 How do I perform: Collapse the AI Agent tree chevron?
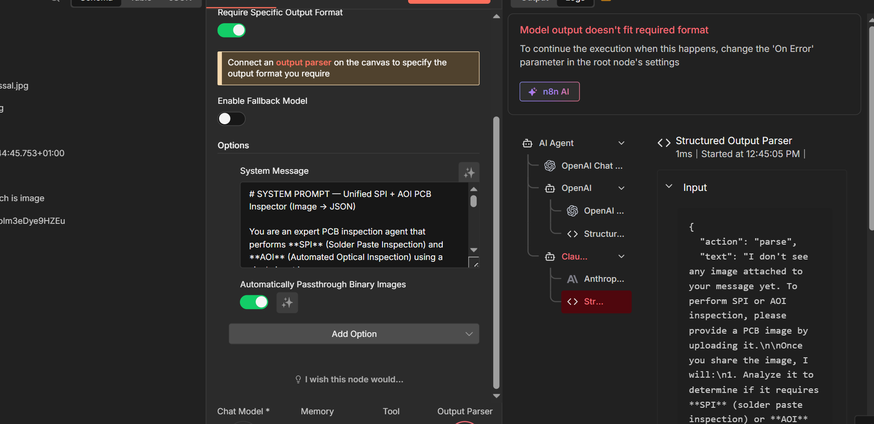622,143
